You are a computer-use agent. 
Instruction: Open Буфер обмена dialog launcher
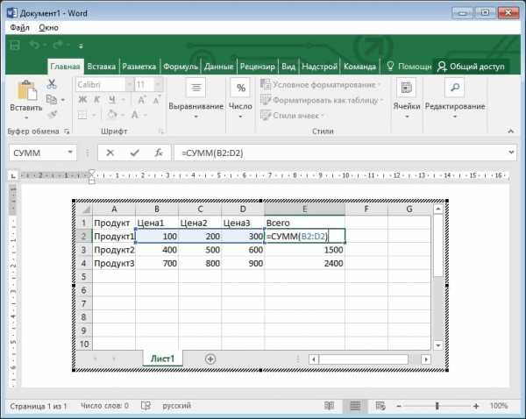67,131
